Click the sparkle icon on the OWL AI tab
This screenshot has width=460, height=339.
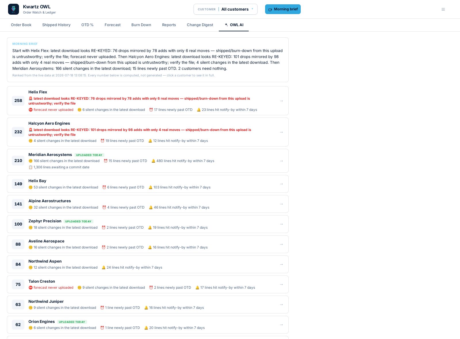point(226,25)
